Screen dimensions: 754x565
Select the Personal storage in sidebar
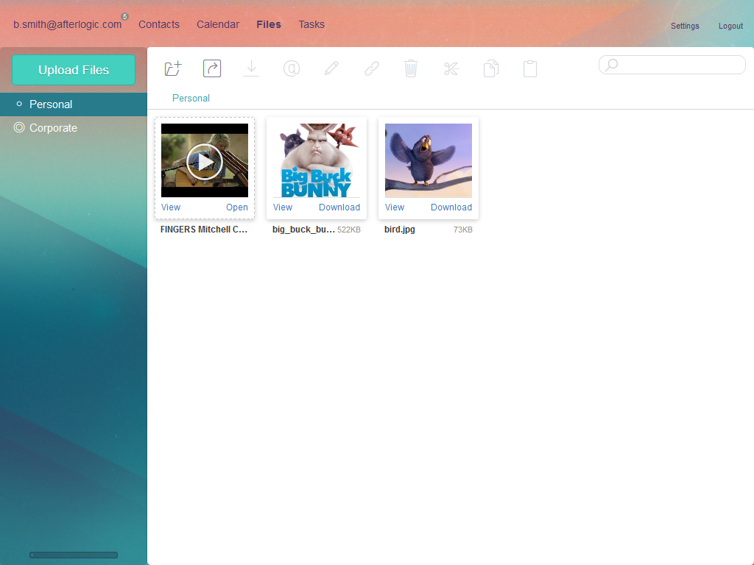coord(51,104)
